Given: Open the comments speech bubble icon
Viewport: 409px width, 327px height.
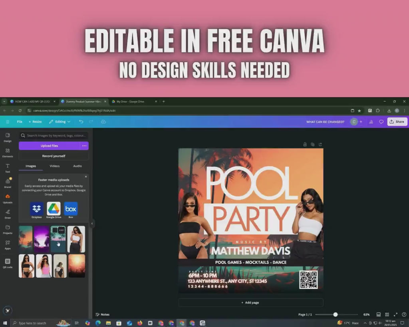Looking at the screenshot, I should [381, 122].
